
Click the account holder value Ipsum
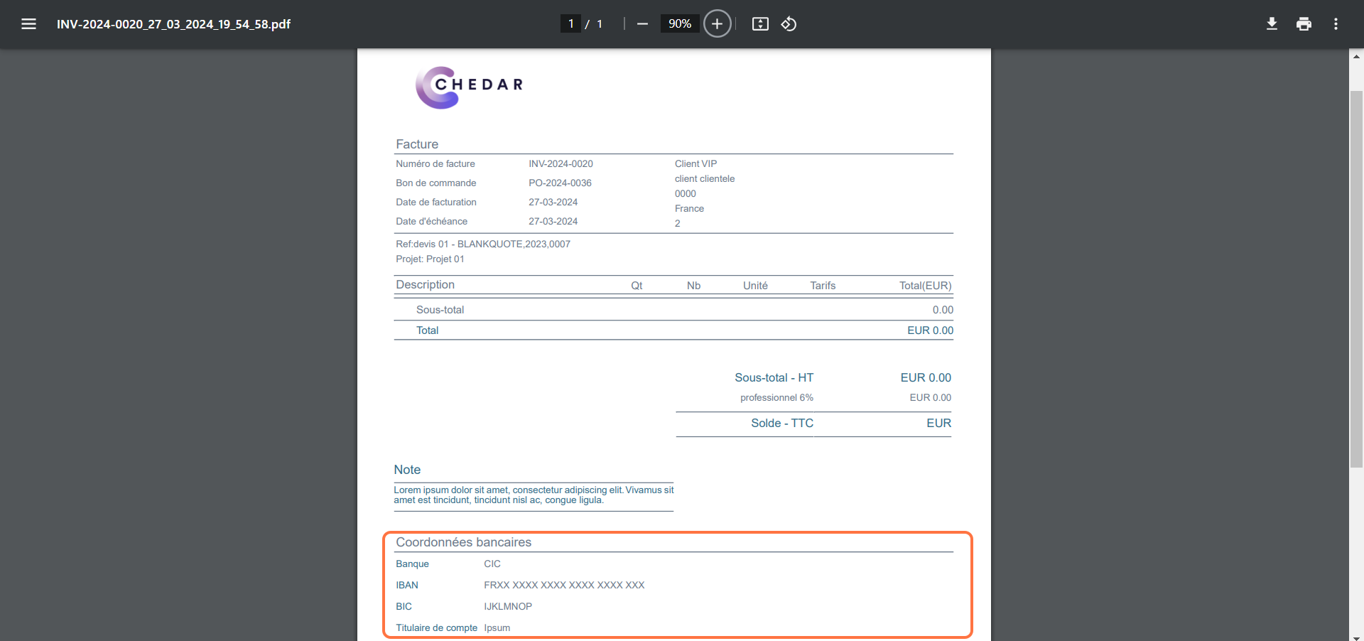point(497,627)
